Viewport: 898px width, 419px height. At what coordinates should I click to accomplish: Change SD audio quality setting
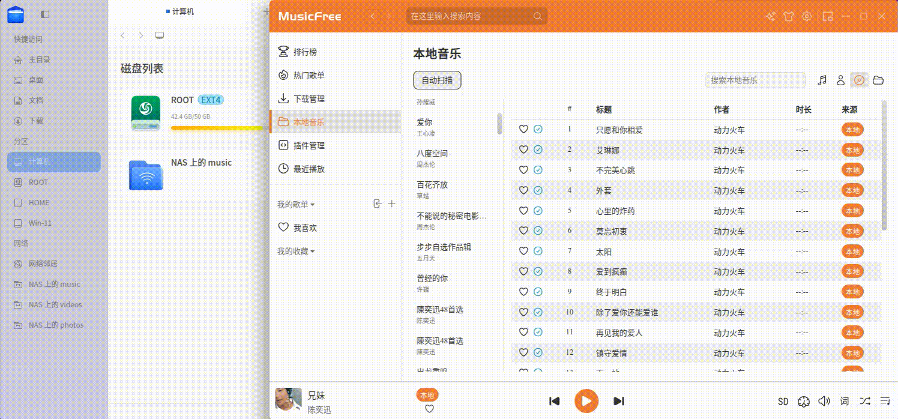783,402
